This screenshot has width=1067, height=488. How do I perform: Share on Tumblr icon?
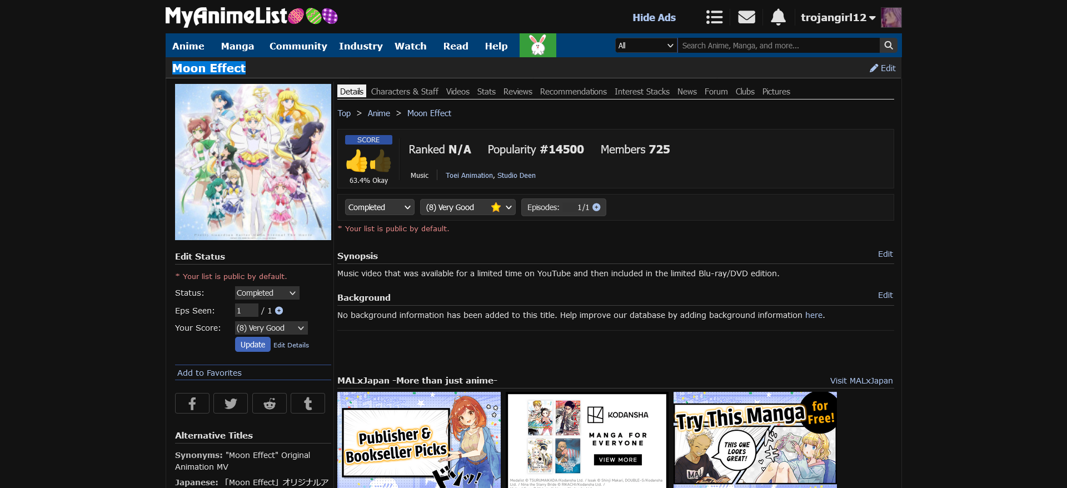[308, 404]
